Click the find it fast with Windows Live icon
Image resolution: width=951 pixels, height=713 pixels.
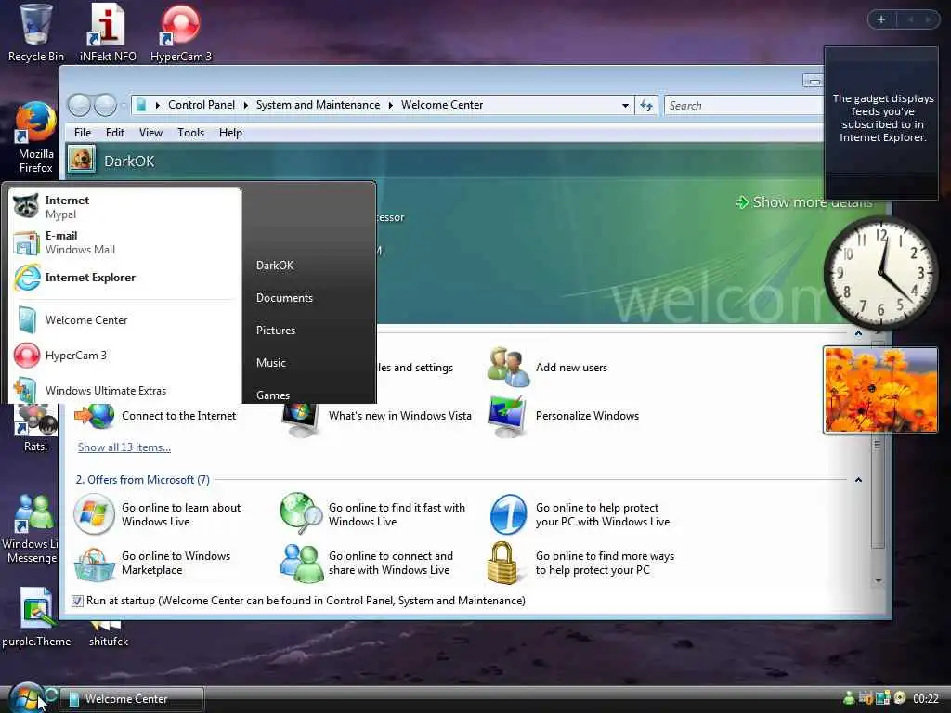click(301, 513)
